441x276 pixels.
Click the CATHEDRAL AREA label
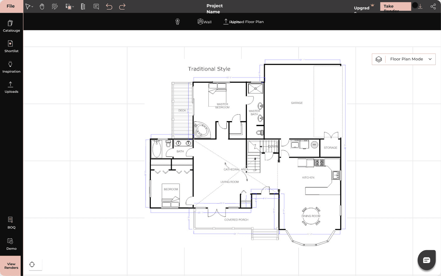pos(236,170)
